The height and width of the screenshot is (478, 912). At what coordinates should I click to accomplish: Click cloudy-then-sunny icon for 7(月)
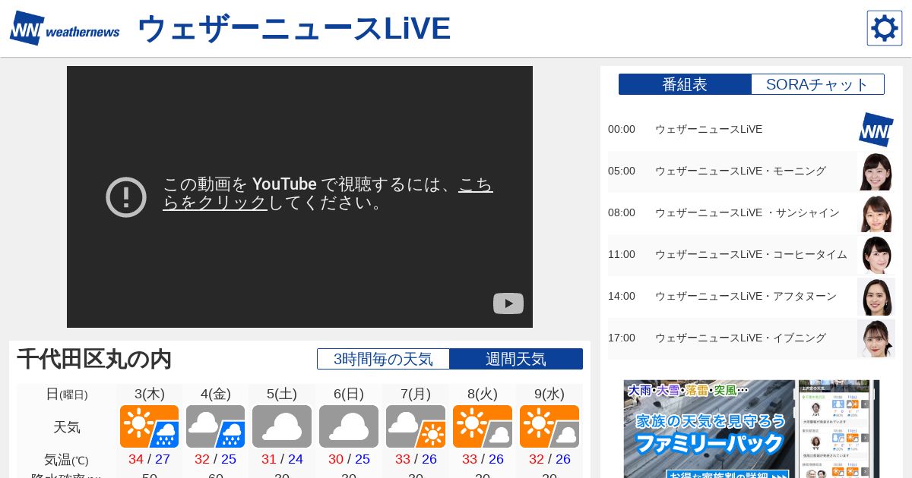pos(416,426)
